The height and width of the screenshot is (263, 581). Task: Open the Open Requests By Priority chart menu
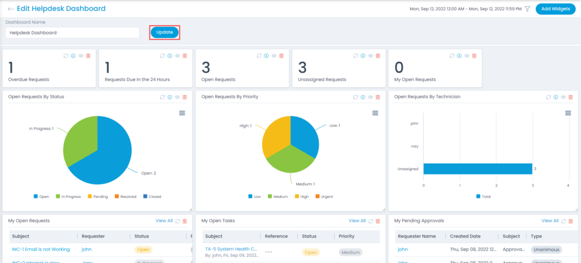pyautogui.click(x=375, y=113)
